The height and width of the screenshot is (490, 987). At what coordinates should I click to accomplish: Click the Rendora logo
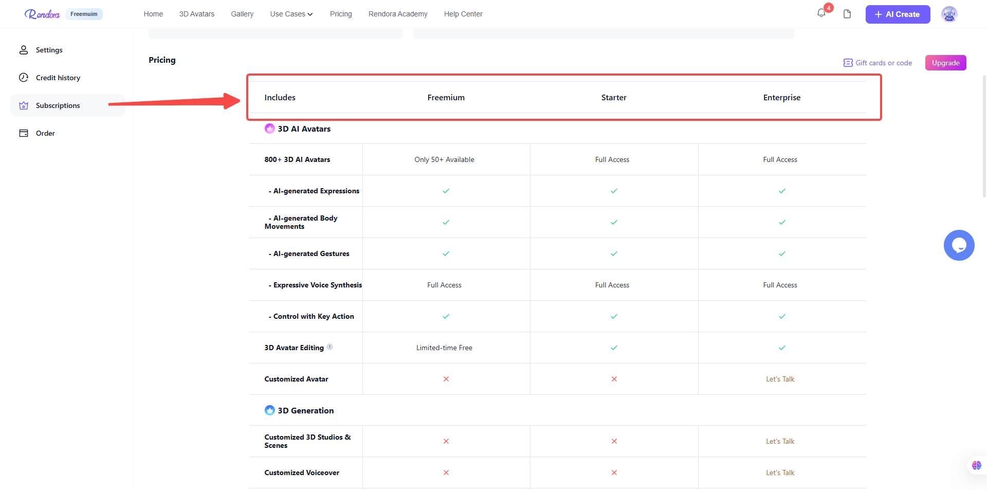42,14
